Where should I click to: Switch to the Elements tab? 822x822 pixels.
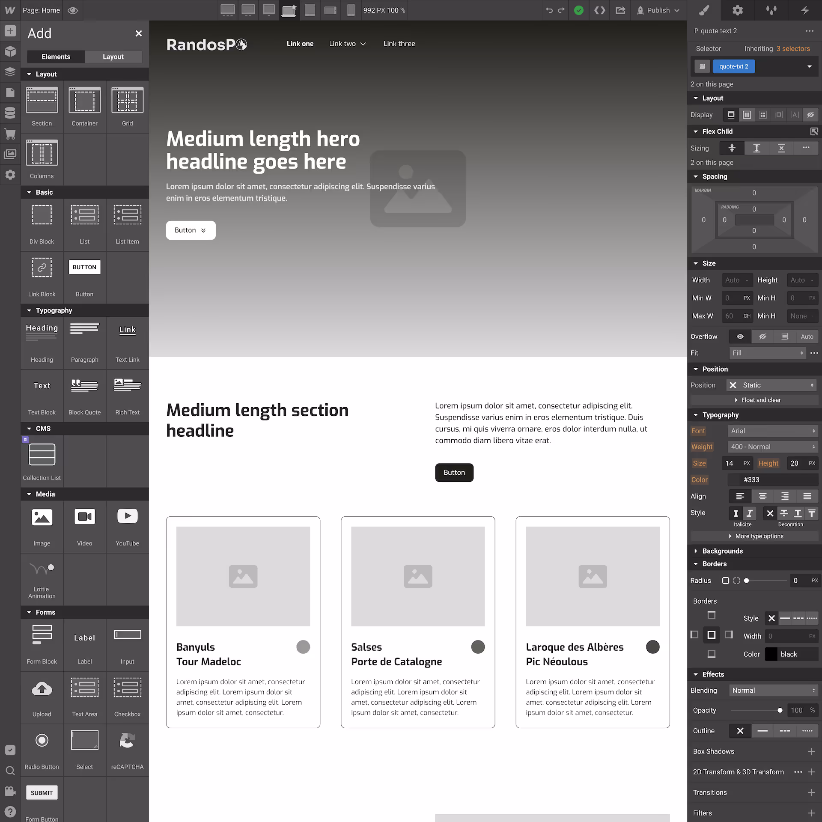point(56,57)
